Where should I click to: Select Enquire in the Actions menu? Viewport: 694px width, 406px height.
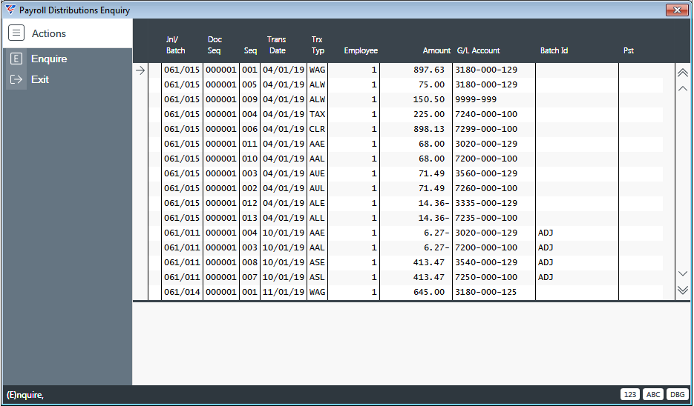tap(49, 59)
